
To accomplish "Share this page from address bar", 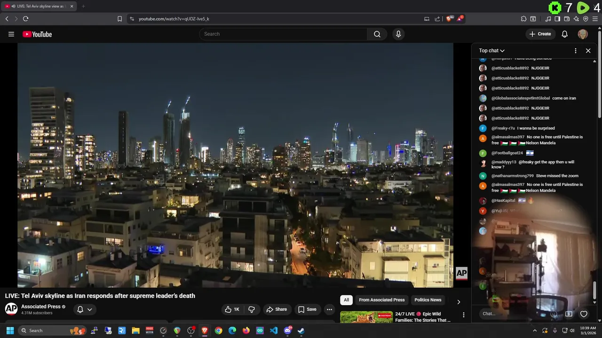I will coord(437,19).
